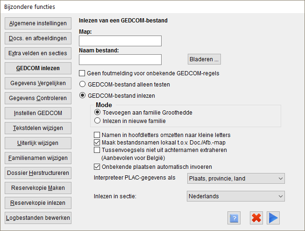Focus the 'Naam bestand' text field
Viewport: 305px width, 231px height.
(120, 59)
